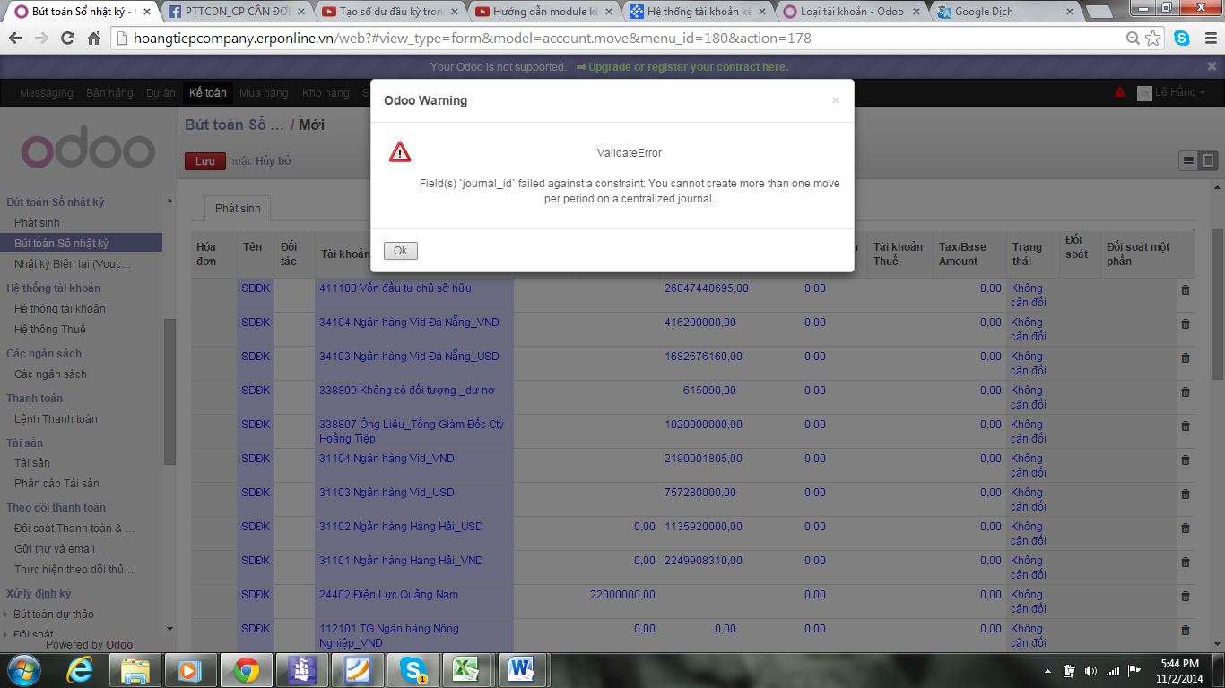
Task: Open Nhật ký Biên lai in sidebar
Action: [73, 263]
